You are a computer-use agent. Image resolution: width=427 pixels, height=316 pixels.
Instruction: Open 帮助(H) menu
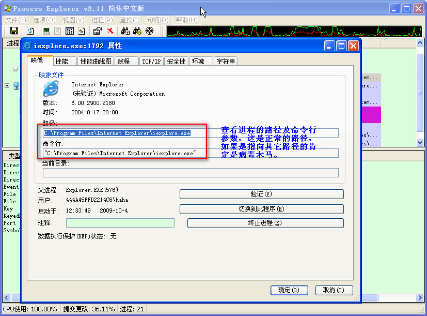pyautogui.click(x=186, y=20)
